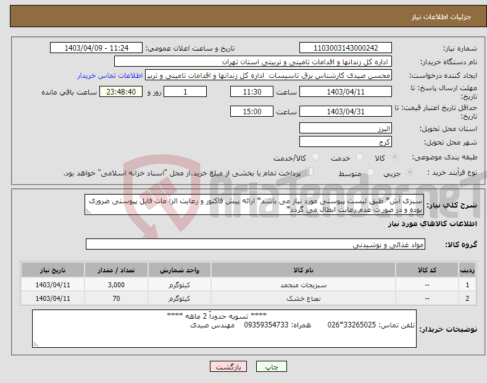The image size is (487, 383).
Task: Click the کیلوگرم unit cell of row 2
Action: pyautogui.click(x=180, y=298)
